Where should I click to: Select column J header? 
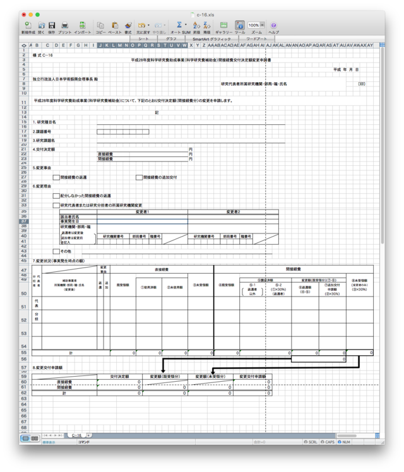[100, 45]
